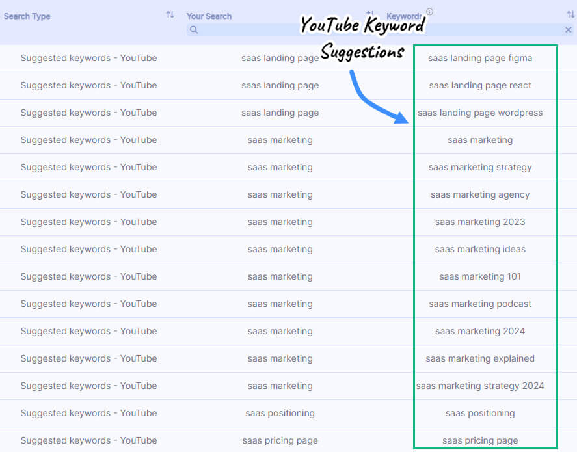The width and height of the screenshot is (577, 452).
Task: Select keyword 'saas landing page figma'
Action: [x=480, y=59]
